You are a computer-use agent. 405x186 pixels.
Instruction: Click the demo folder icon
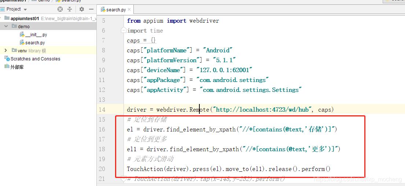pyautogui.click(x=14, y=26)
